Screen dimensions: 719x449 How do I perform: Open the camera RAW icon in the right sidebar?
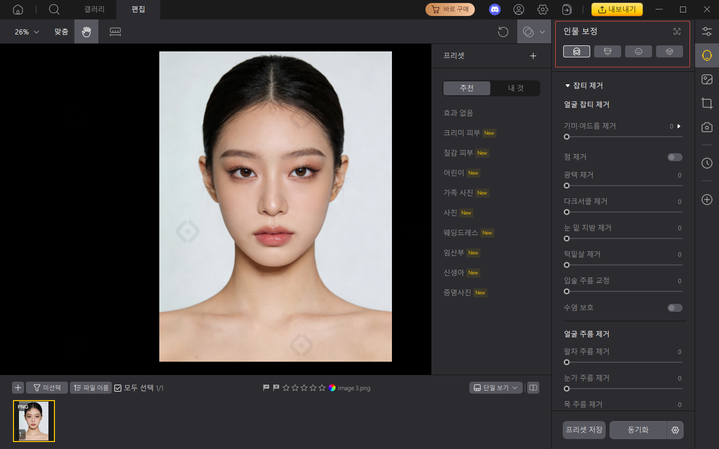(x=707, y=127)
